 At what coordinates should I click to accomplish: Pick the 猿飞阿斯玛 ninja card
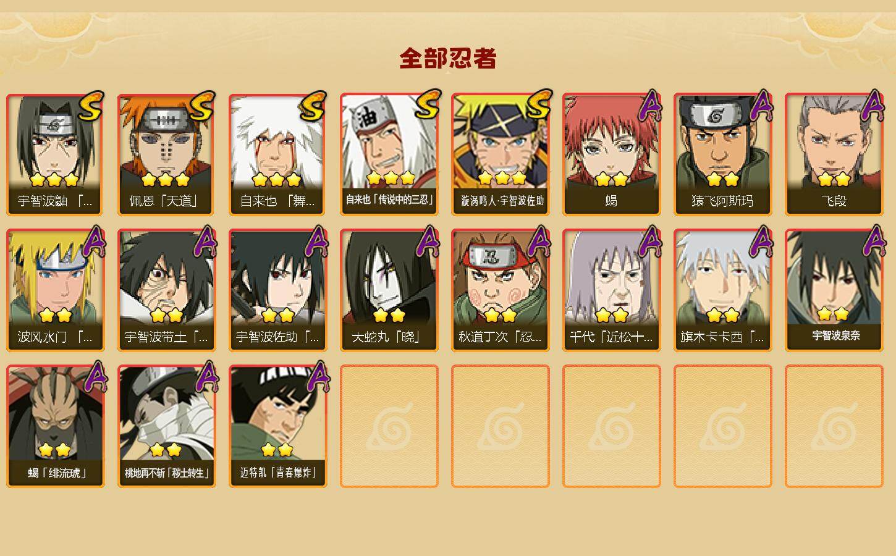click(x=723, y=154)
